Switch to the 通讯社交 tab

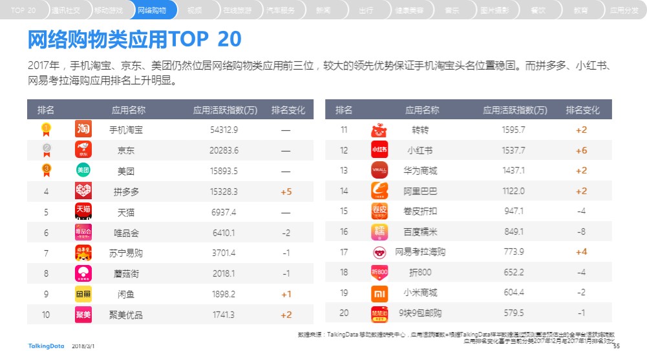click(66, 10)
